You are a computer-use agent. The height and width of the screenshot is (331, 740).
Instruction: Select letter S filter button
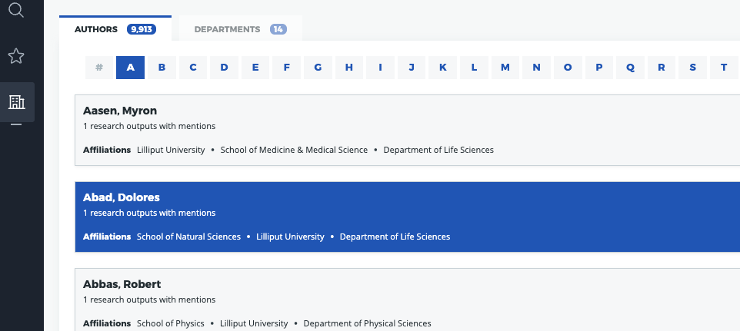tap(693, 68)
